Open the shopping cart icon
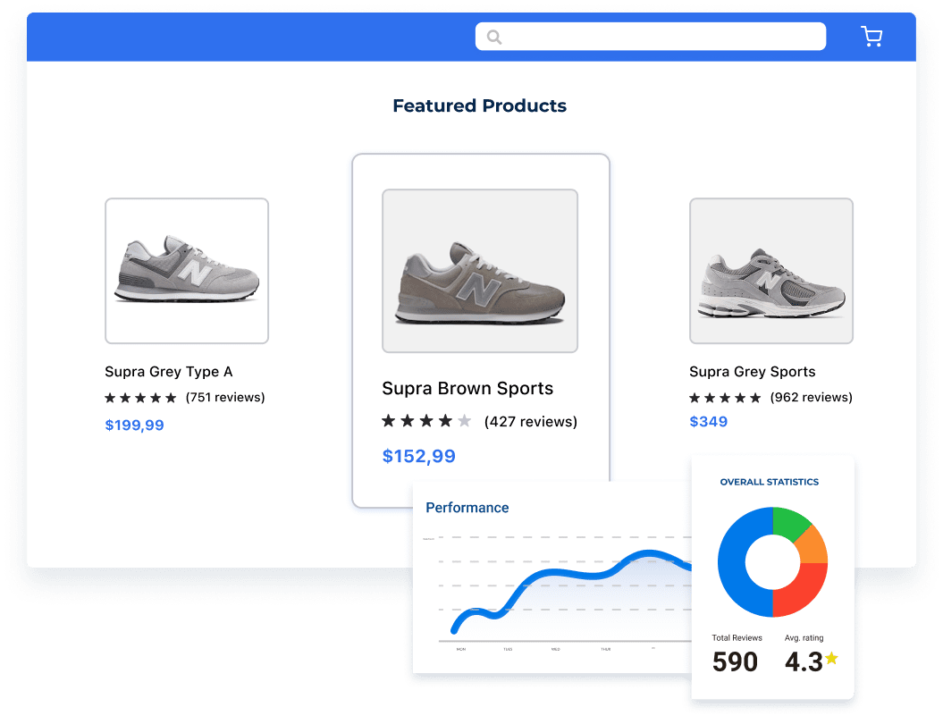943x716 pixels. 871,36
